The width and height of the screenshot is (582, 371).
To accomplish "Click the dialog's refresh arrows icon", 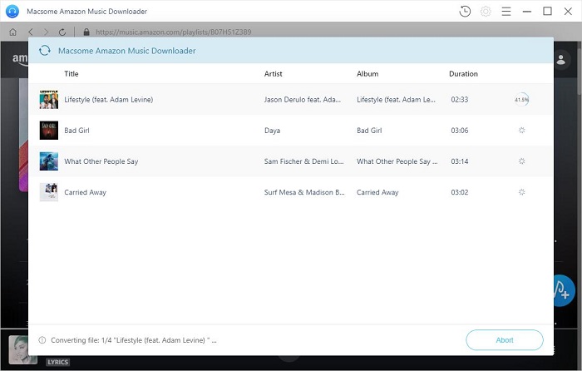I will coord(45,50).
